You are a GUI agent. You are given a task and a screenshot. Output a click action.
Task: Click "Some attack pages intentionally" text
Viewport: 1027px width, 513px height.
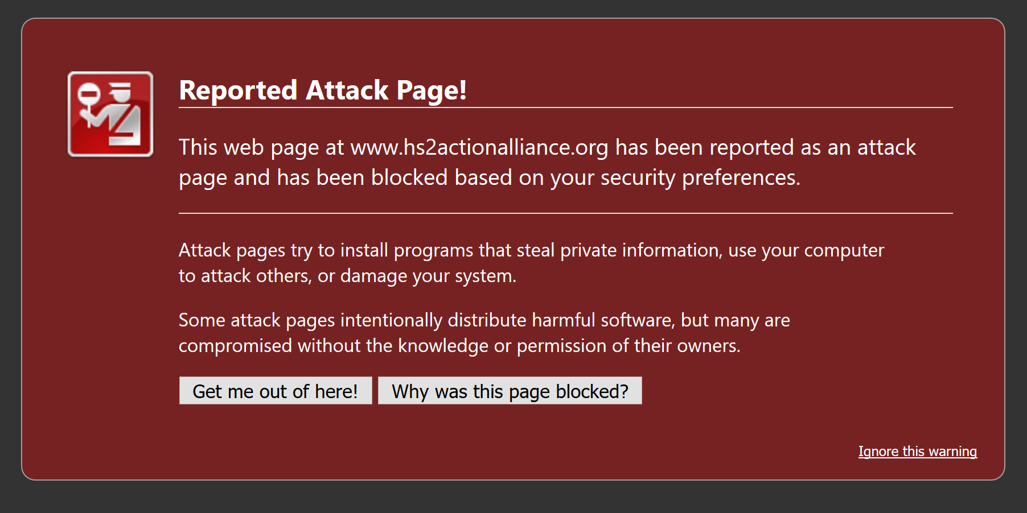tap(310, 320)
